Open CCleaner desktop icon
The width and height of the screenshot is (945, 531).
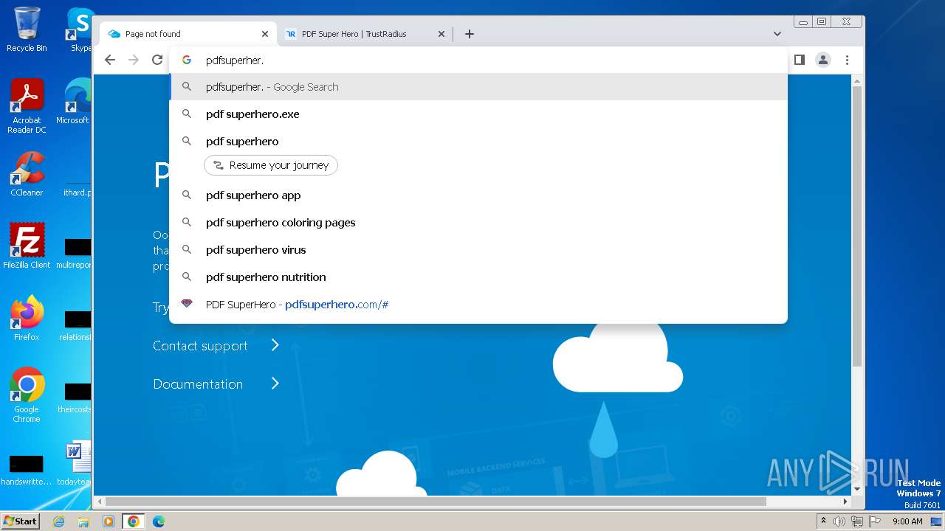tap(27, 174)
